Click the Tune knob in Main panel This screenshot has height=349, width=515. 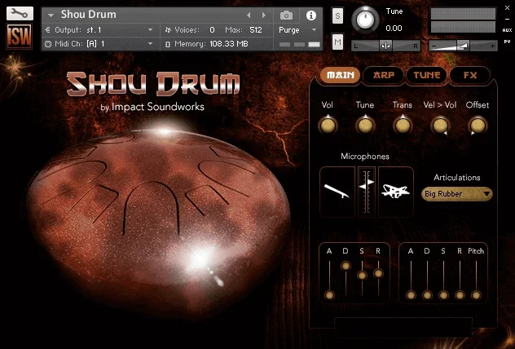tap(365, 126)
